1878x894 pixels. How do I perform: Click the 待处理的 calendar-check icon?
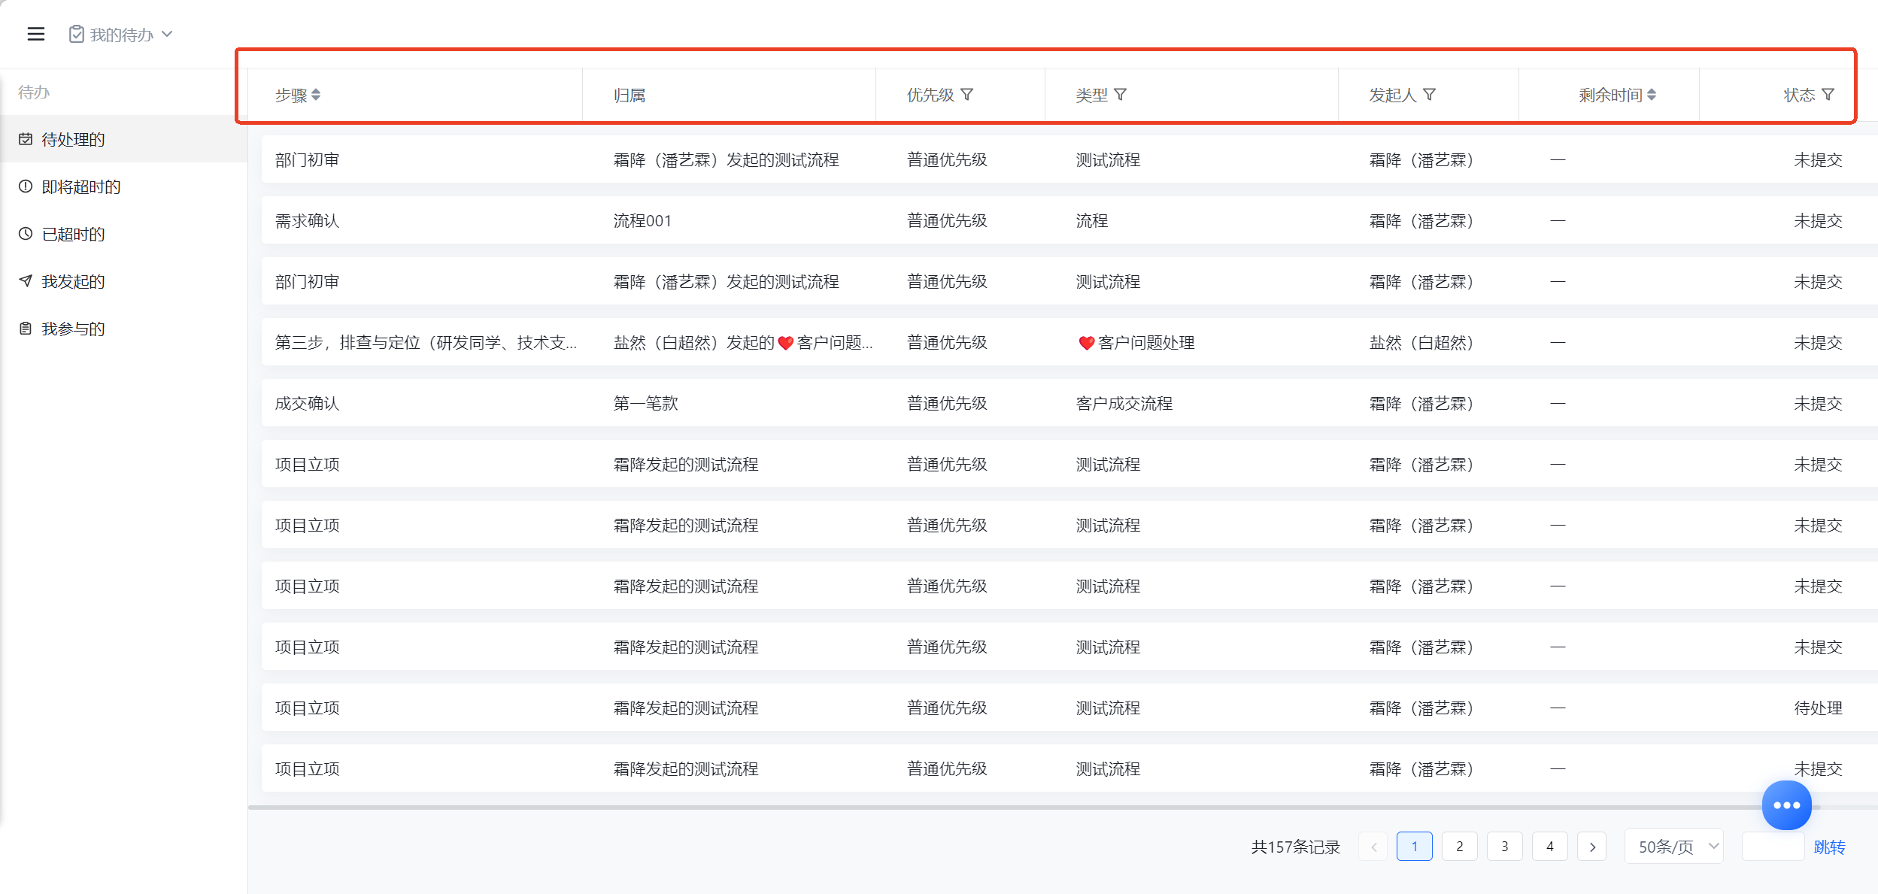click(26, 139)
